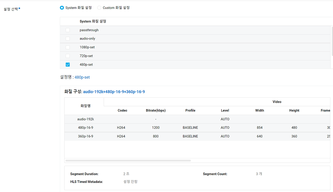Viewport: 333px width, 192px height.
Task: Select the audio-192k row name cell
Action: point(86,119)
